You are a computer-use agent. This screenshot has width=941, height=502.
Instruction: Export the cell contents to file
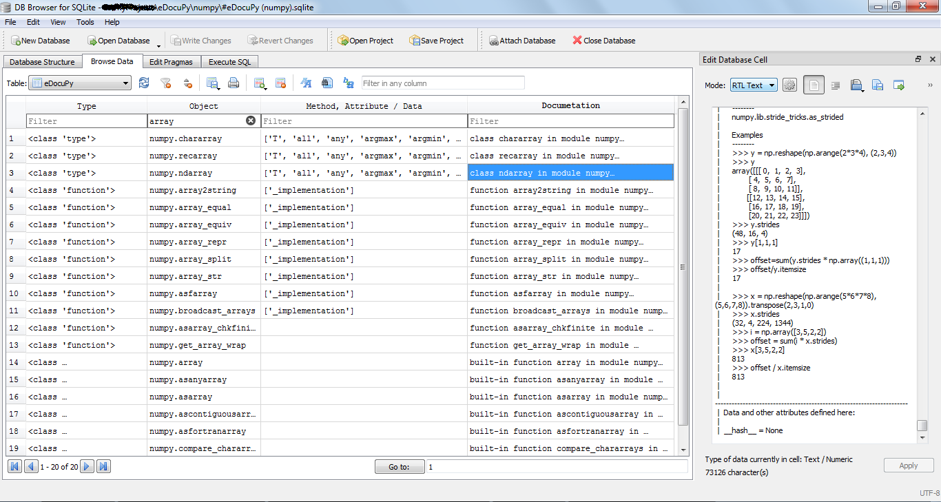878,84
